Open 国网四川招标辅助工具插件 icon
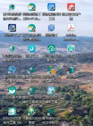Image resolution: width=93 pixels, height=126 pixels. (32, 91)
